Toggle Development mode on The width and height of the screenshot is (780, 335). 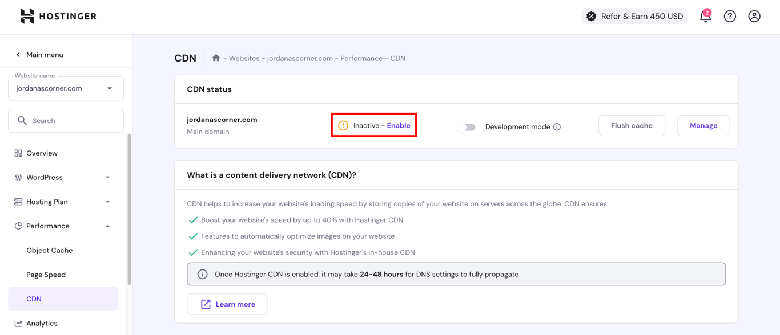tap(467, 126)
